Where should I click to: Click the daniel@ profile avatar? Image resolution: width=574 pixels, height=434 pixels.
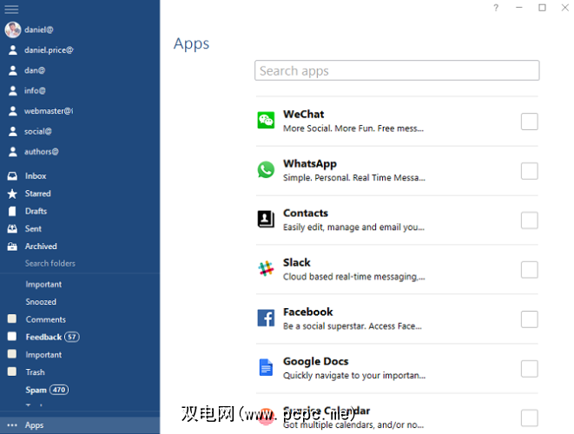(x=13, y=30)
